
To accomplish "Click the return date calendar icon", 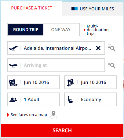I will tap(70, 82).
